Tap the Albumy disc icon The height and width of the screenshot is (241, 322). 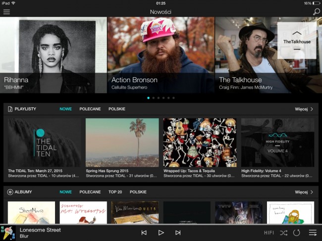pyautogui.click(x=10, y=192)
